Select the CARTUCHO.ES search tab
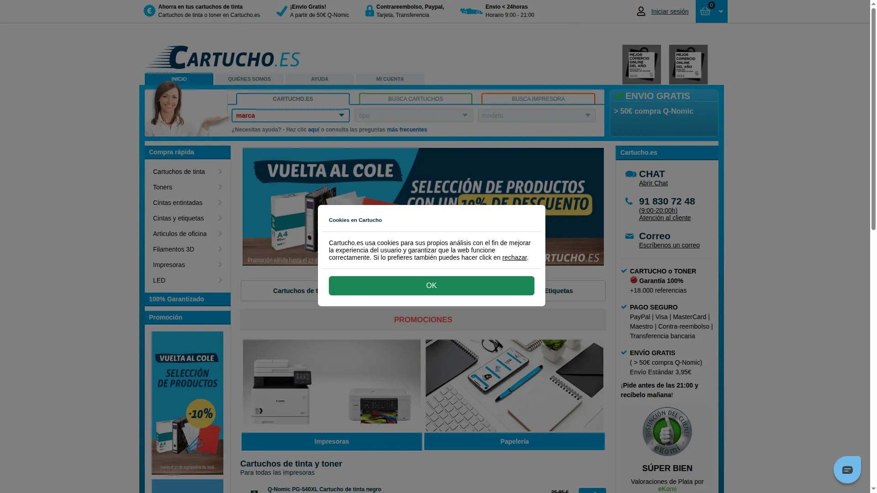 pyautogui.click(x=293, y=99)
